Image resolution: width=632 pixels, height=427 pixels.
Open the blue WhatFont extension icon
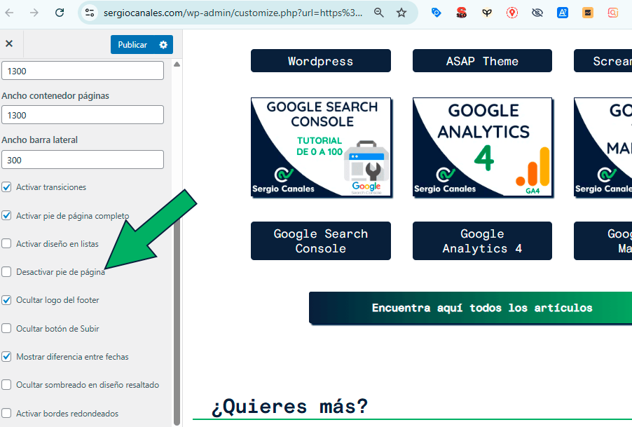pyautogui.click(x=563, y=13)
